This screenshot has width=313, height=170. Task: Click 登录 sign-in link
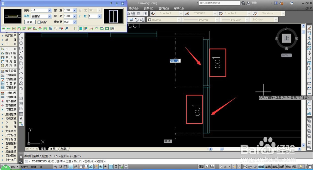click(254, 3)
